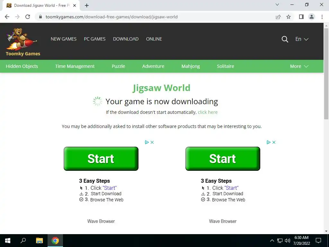Bookmark page with star icon
This screenshot has width=329, height=247.
pyautogui.click(x=289, y=17)
